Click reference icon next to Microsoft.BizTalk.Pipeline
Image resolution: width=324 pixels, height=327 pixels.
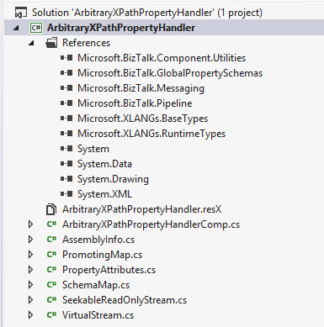[66, 103]
